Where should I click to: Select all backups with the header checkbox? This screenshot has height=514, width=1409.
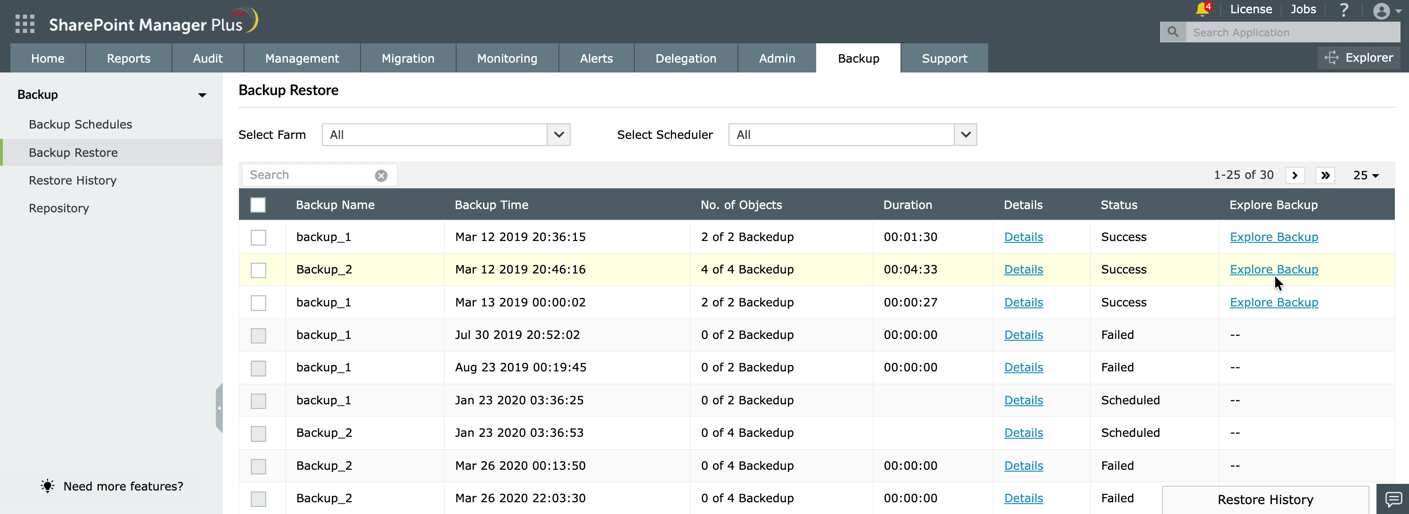click(258, 204)
